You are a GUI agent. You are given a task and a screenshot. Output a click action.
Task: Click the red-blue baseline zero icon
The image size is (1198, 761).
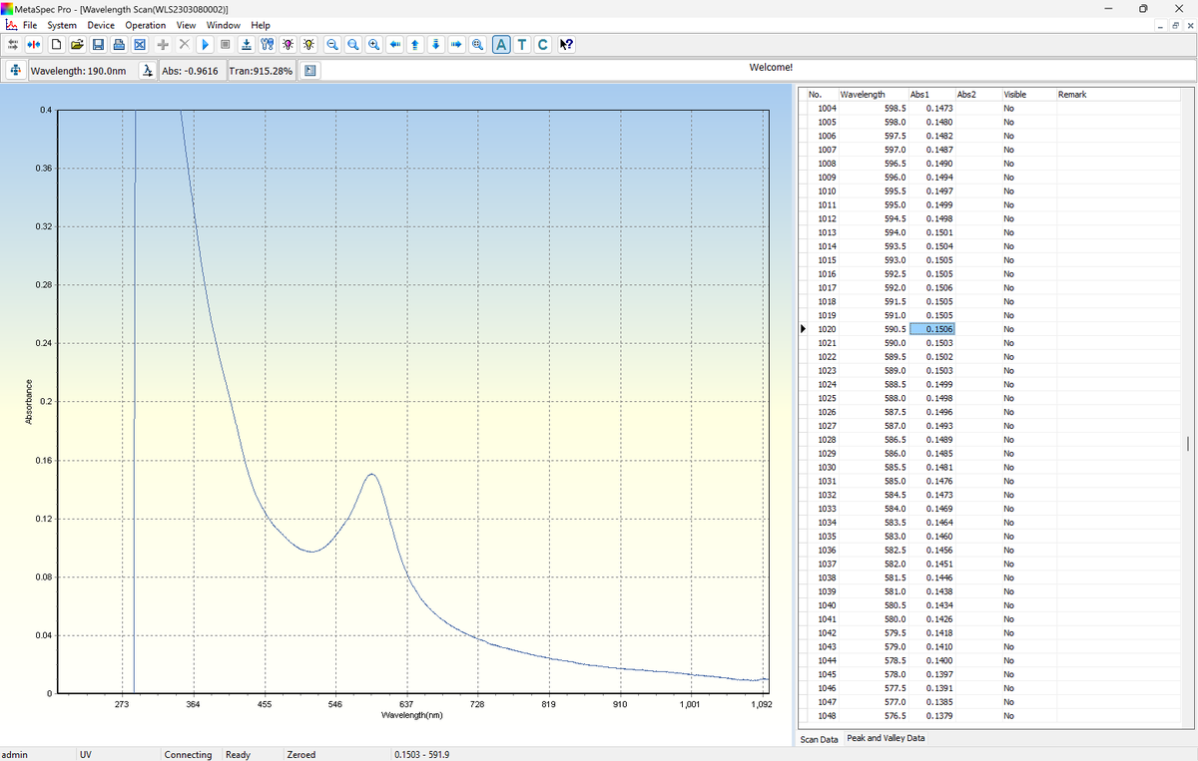coord(34,45)
